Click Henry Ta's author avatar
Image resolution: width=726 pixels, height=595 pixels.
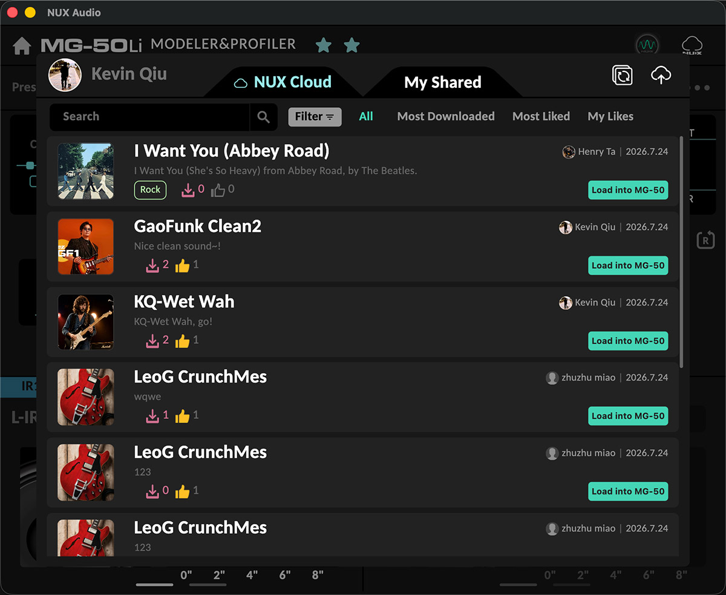569,152
